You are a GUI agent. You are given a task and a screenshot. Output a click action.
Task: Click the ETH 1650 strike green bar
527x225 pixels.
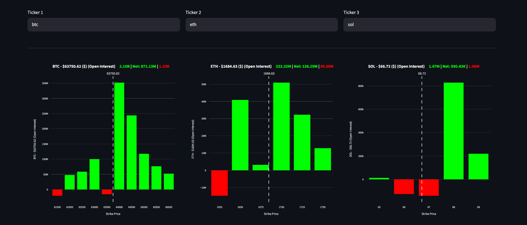click(x=240, y=135)
